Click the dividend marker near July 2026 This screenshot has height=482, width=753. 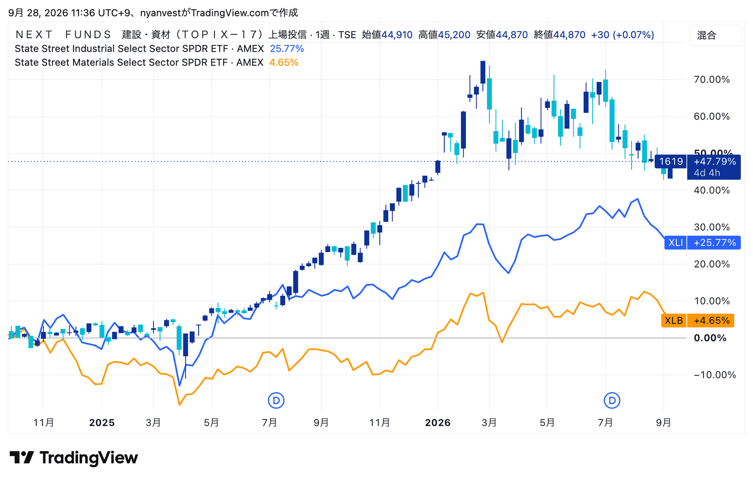point(612,401)
